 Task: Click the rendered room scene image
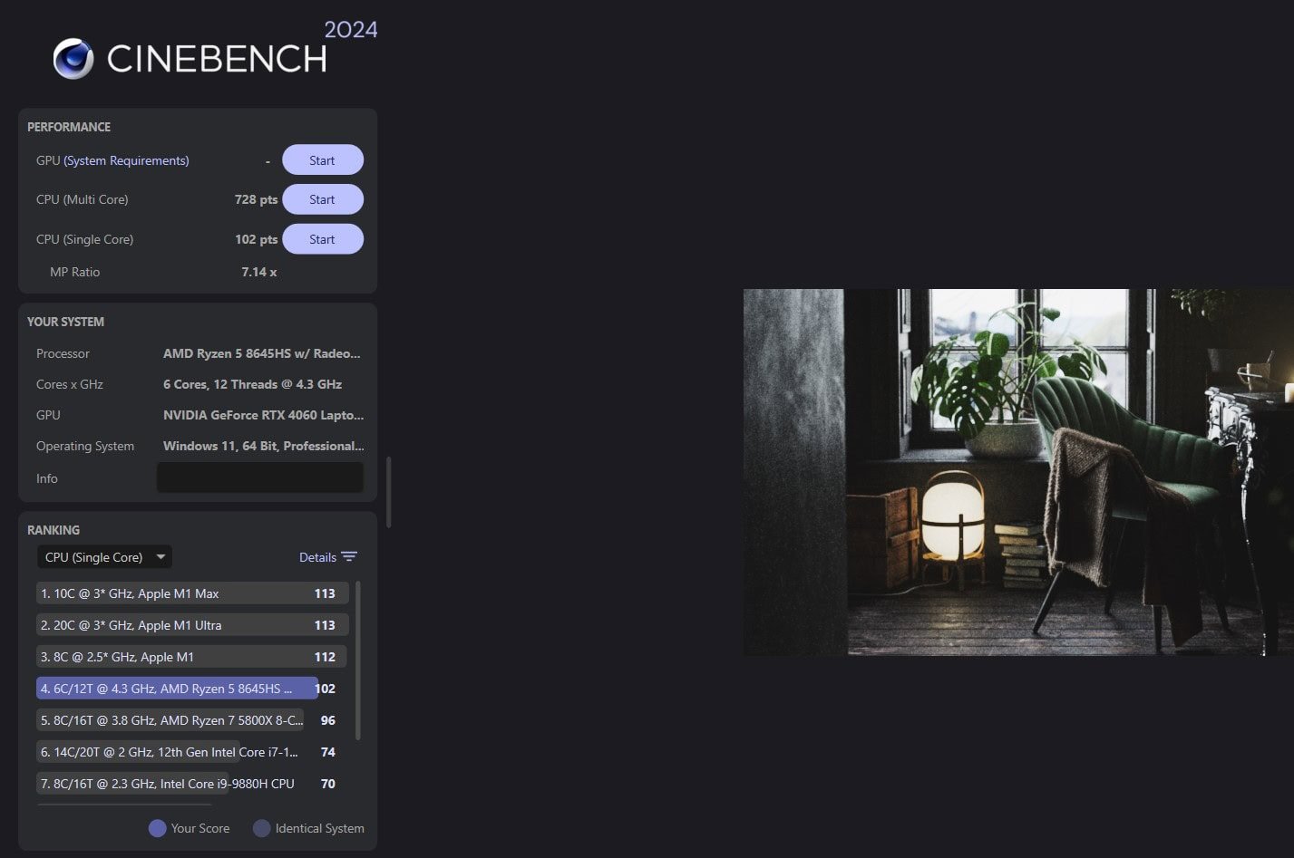[1018, 472]
